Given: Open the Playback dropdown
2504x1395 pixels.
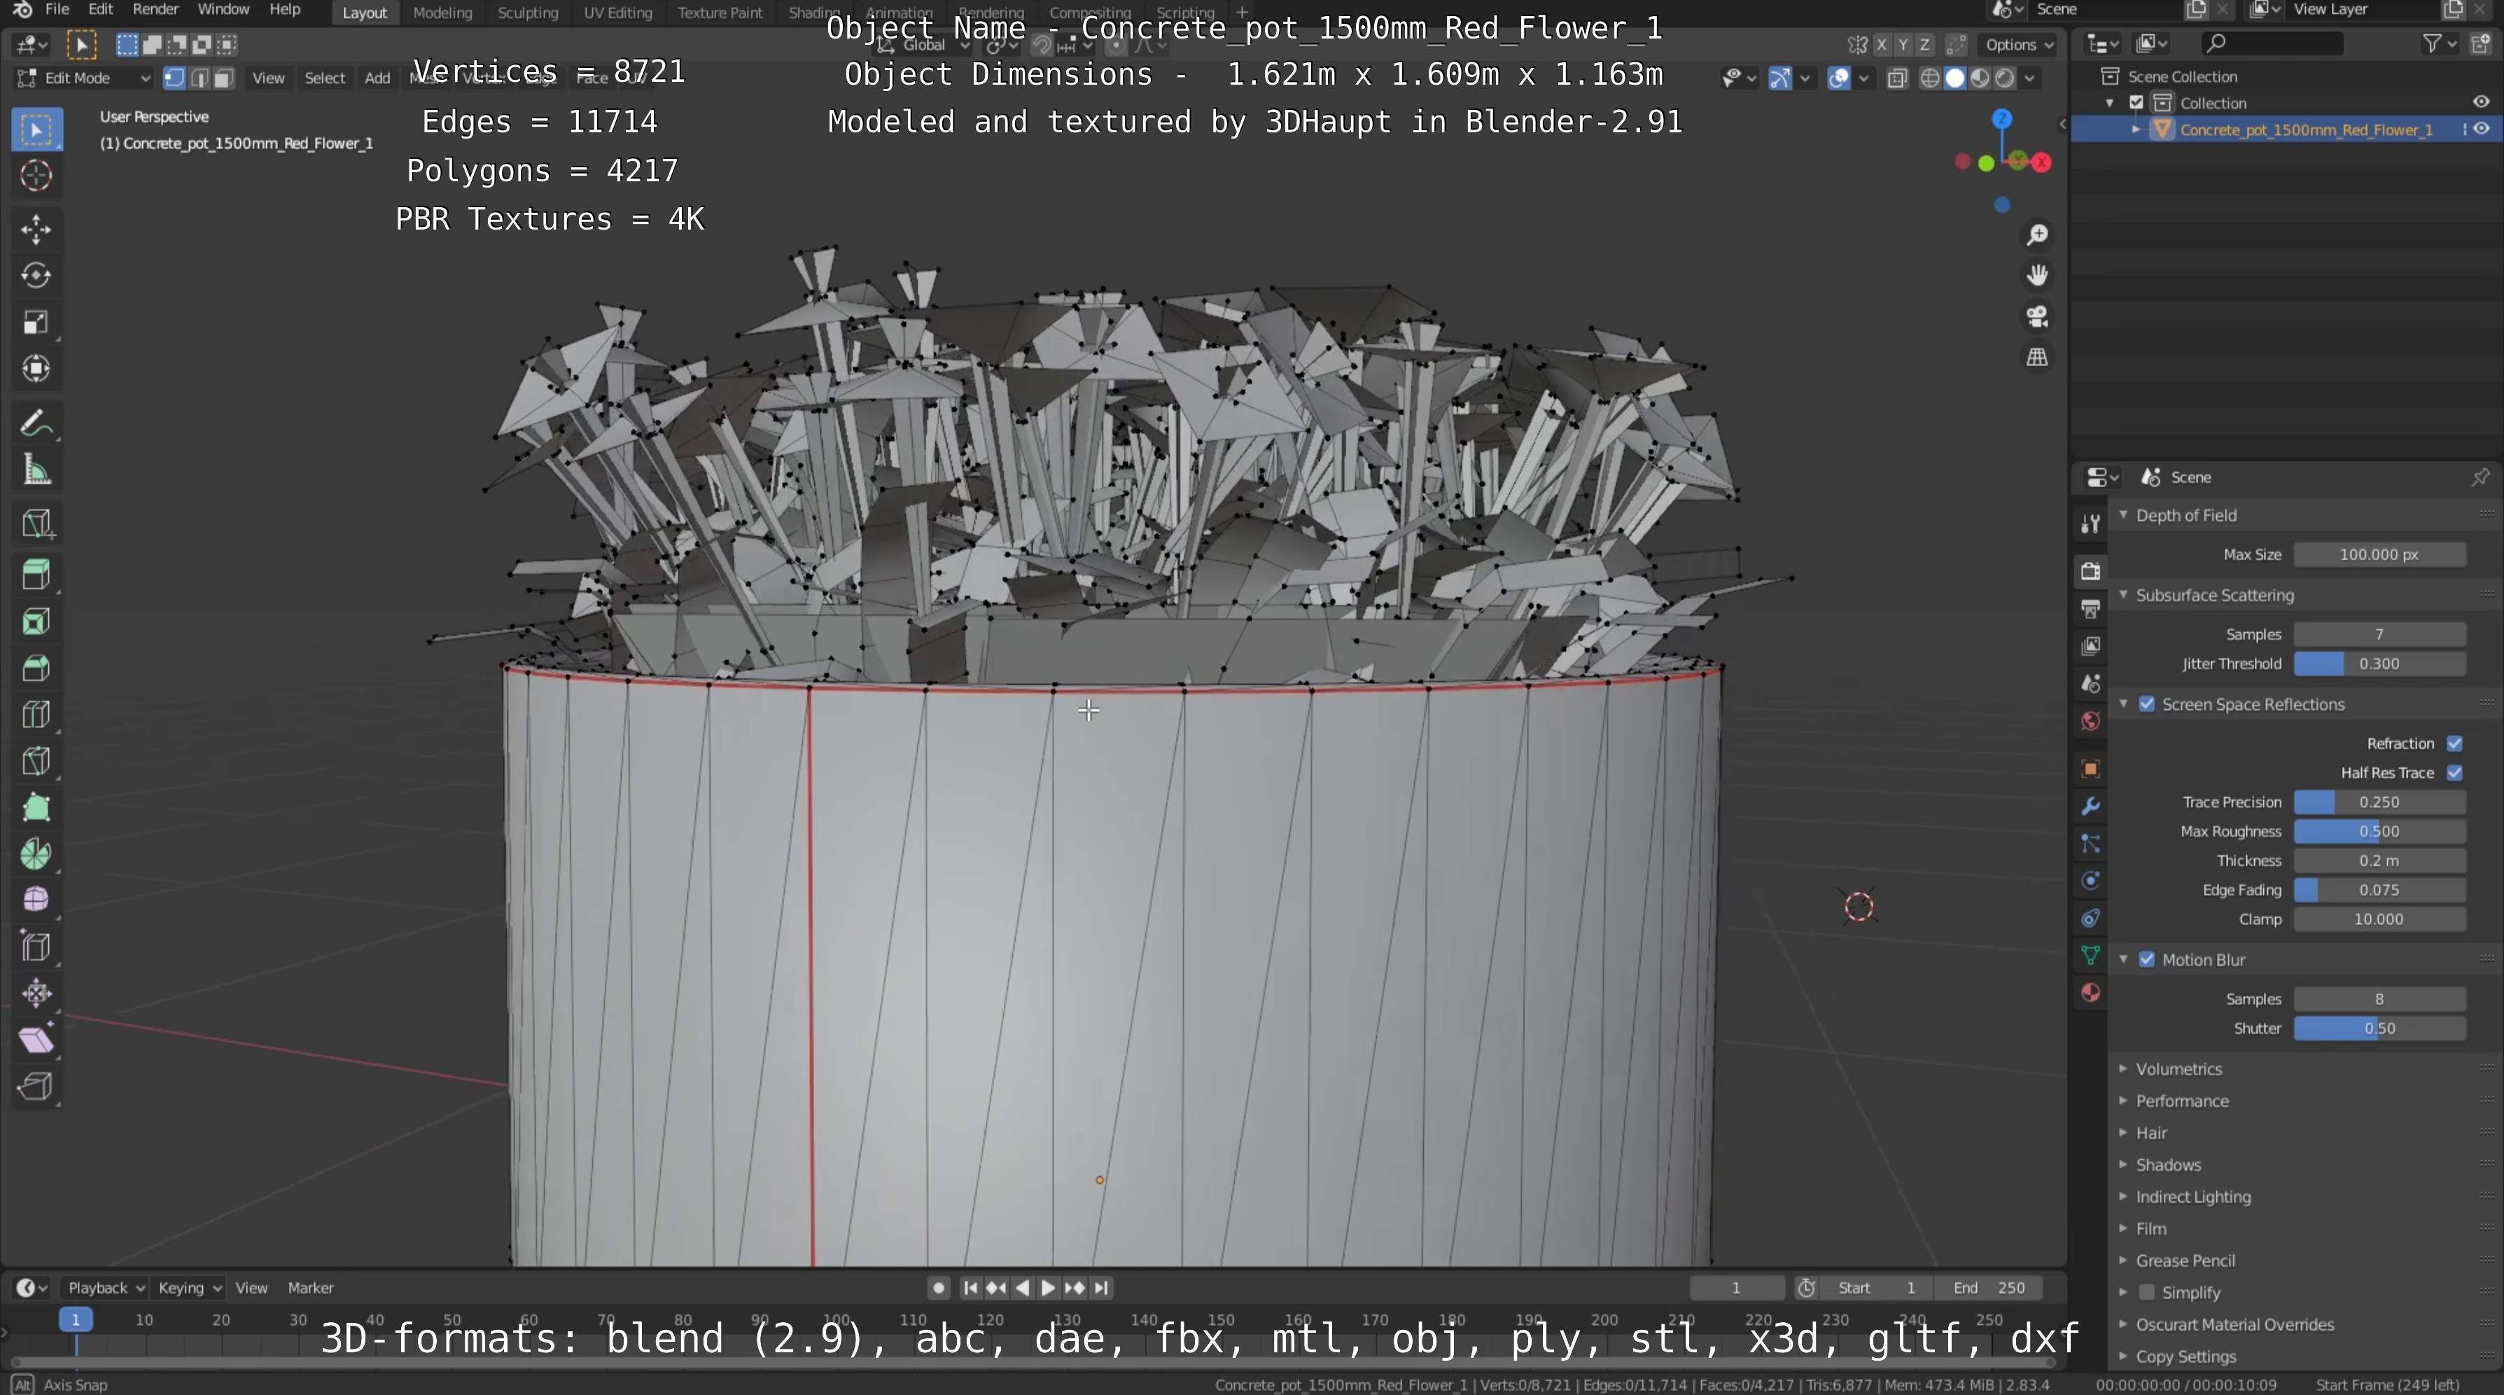Looking at the screenshot, I should point(105,1287).
